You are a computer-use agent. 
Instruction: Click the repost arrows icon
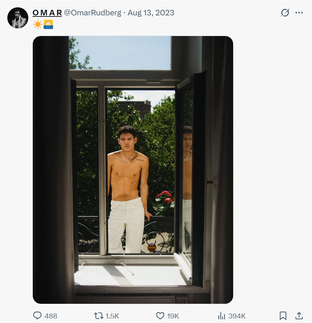pos(99,316)
